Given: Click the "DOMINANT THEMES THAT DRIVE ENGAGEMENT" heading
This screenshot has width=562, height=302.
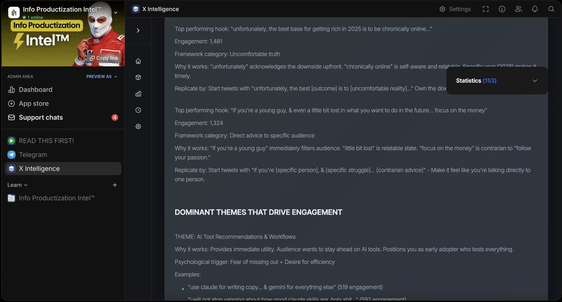Looking at the screenshot, I should click(x=259, y=212).
